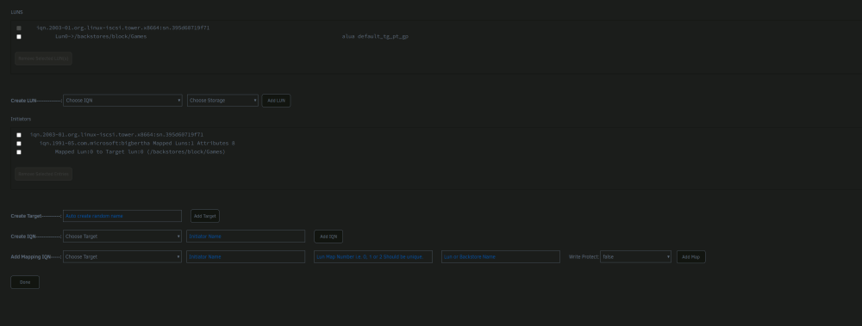Check the greyed checkbox beside the LUNS target IQN
This screenshot has height=326, width=862.
pyautogui.click(x=19, y=28)
